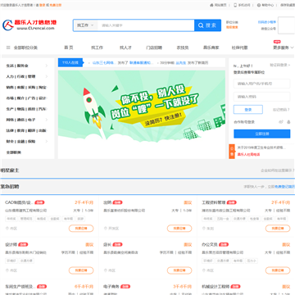Image resolution: width=295 pixels, height=295 pixels.
Task: Click the 山东三七网络 company ticker link
Action: [x=104, y=63]
